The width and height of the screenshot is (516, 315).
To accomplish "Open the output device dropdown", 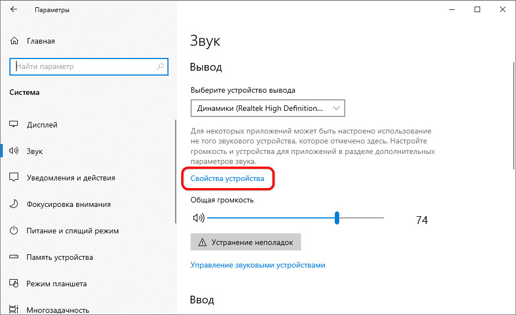I will [268, 109].
